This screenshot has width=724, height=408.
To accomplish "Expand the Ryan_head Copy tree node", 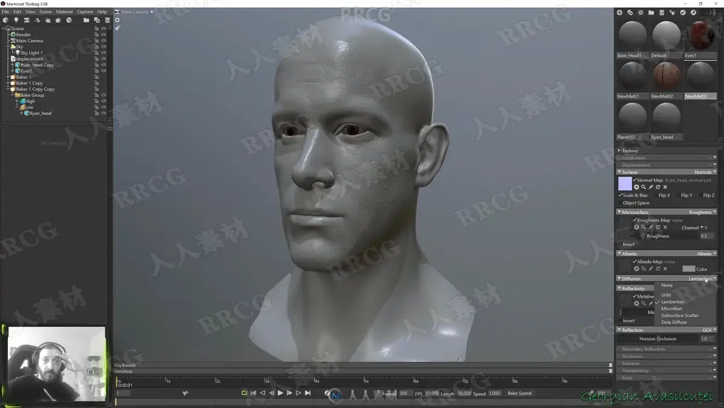I will tap(12, 65).
